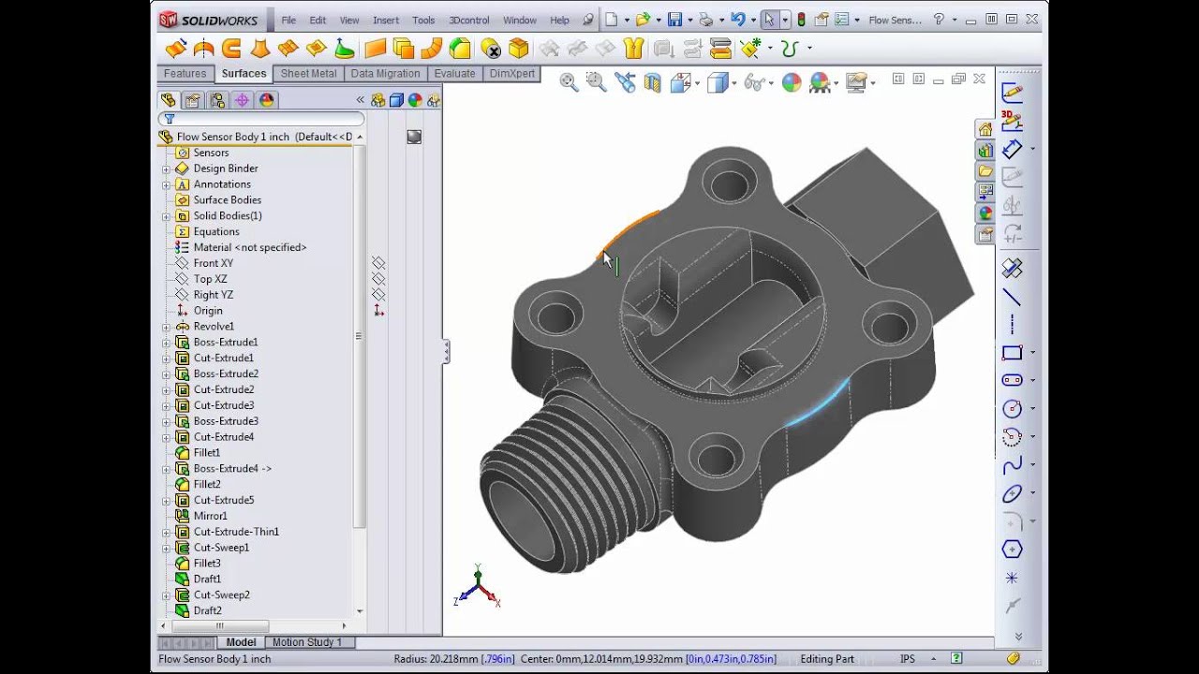The width and height of the screenshot is (1199, 674).
Task: Click the Rebuild traffic light icon
Action: tap(801, 20)
